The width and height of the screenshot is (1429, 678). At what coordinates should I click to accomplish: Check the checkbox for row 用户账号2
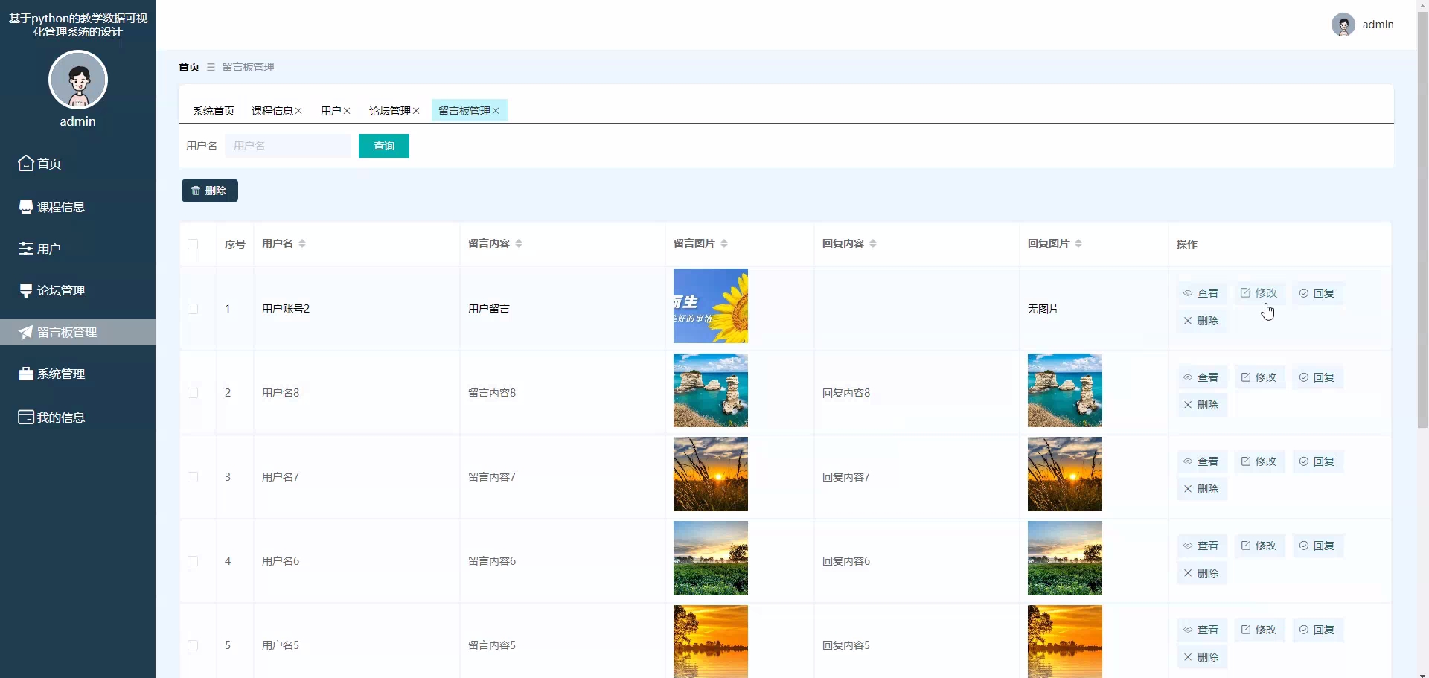tap(193, 309)
